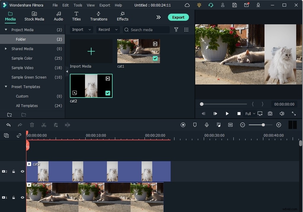The width and height of the screenshot is (303, 212).
Task: Delete the selected clip with the trash icon
Action: pos(32,125)
